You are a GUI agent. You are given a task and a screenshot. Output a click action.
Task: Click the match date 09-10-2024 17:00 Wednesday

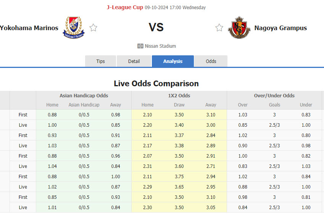(x=175, y=7)
